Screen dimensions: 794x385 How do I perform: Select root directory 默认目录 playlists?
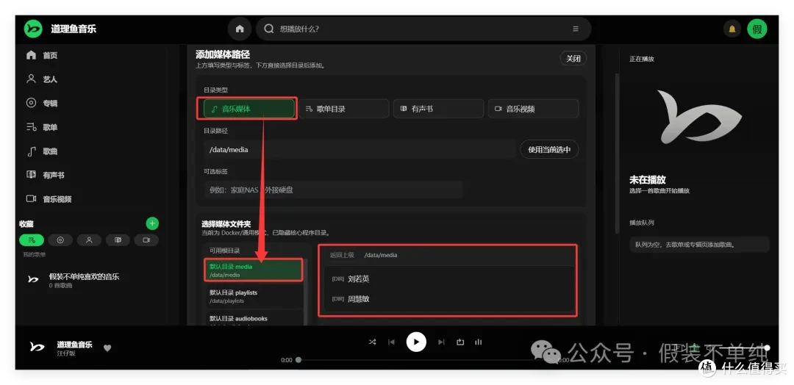coord(253,296)
